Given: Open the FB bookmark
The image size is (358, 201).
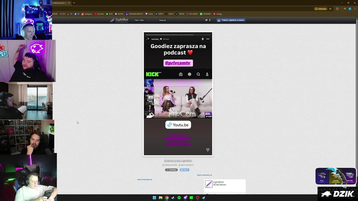Looking at the screenshot, I should [x=77, y=14].
